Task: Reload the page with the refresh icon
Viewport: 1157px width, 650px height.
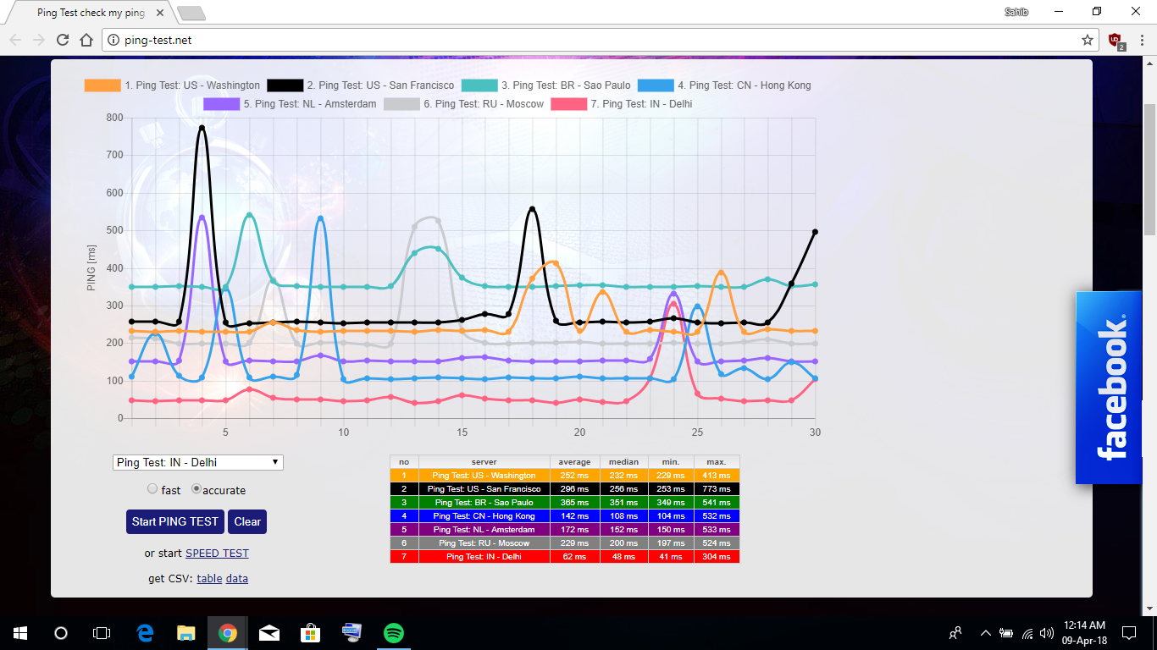Action: coord(63,40)
